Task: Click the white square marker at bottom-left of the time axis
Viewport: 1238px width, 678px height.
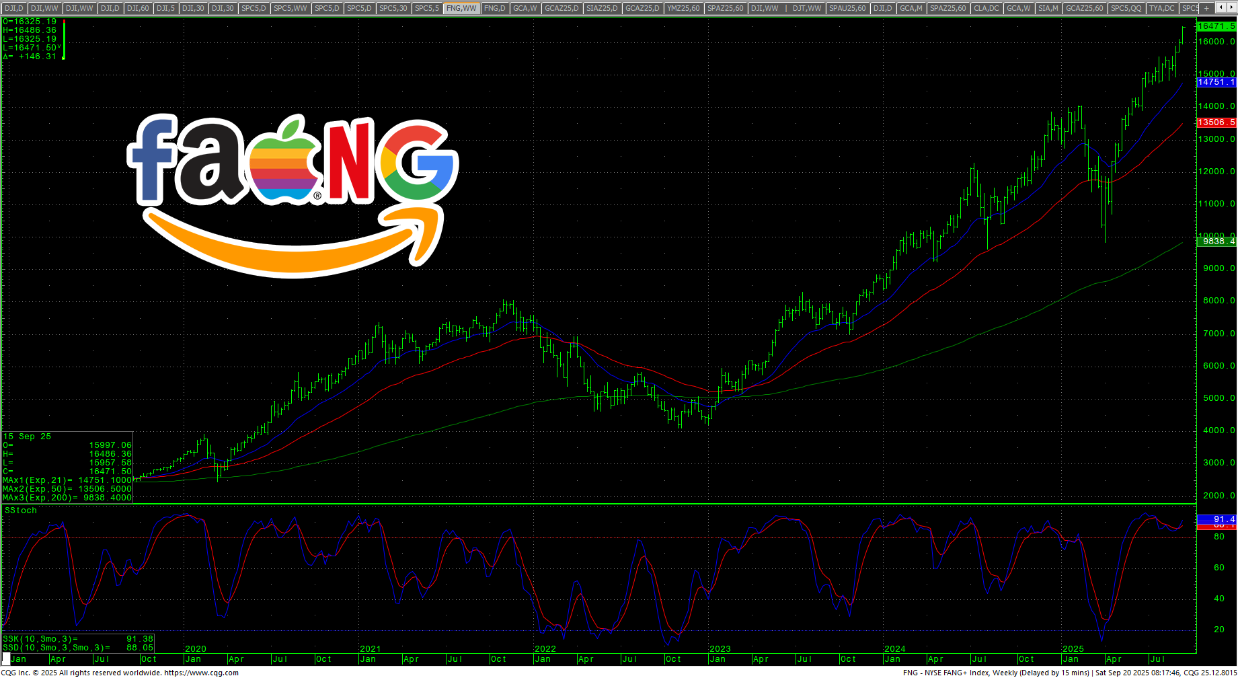Action: click(x=6, y=658)
